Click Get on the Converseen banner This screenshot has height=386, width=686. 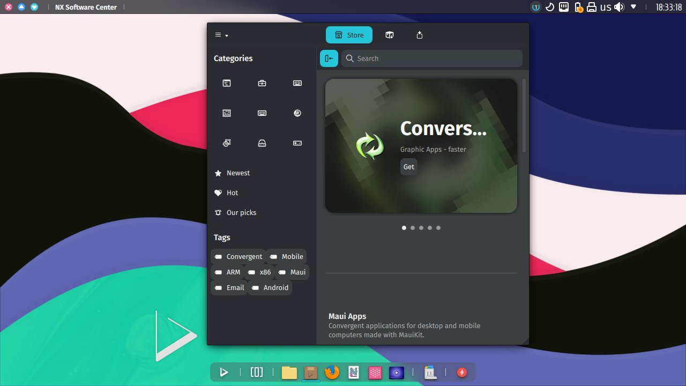click(409, 167)
